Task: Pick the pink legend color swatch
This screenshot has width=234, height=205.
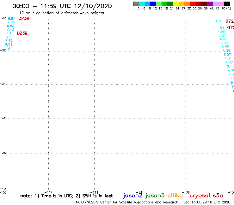Action: pos(221,4)
